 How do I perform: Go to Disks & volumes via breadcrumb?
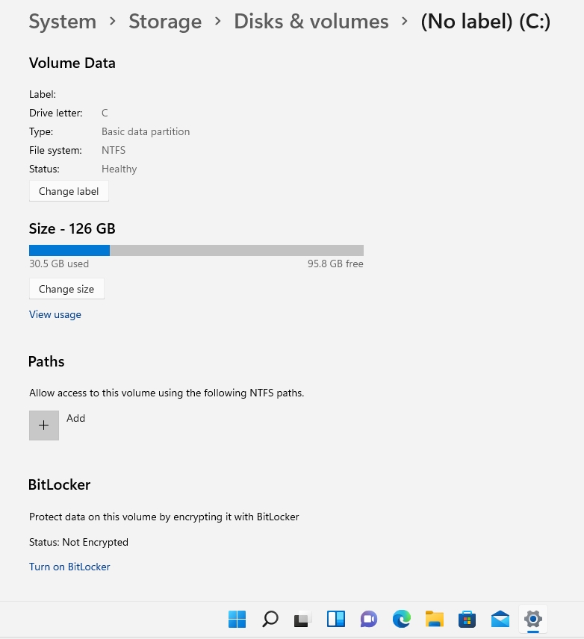[x=311, y=21]
